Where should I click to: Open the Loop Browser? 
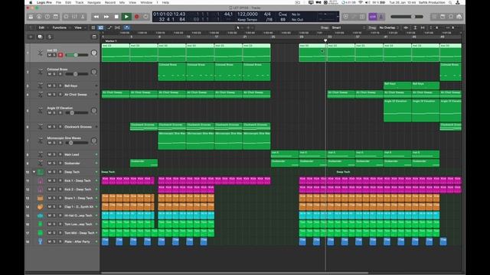pos(451,17)
